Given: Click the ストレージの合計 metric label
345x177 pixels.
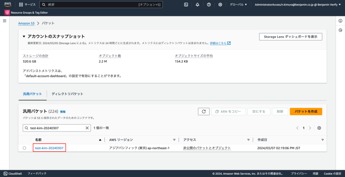Looking at the screenshot, I should point(36,56).
